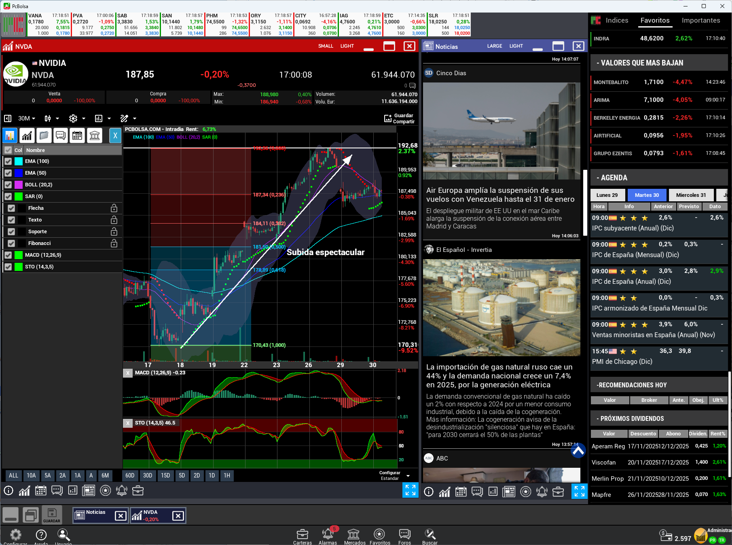Click the Guardar save icon

pyautogui.click(x=52, y=515)
